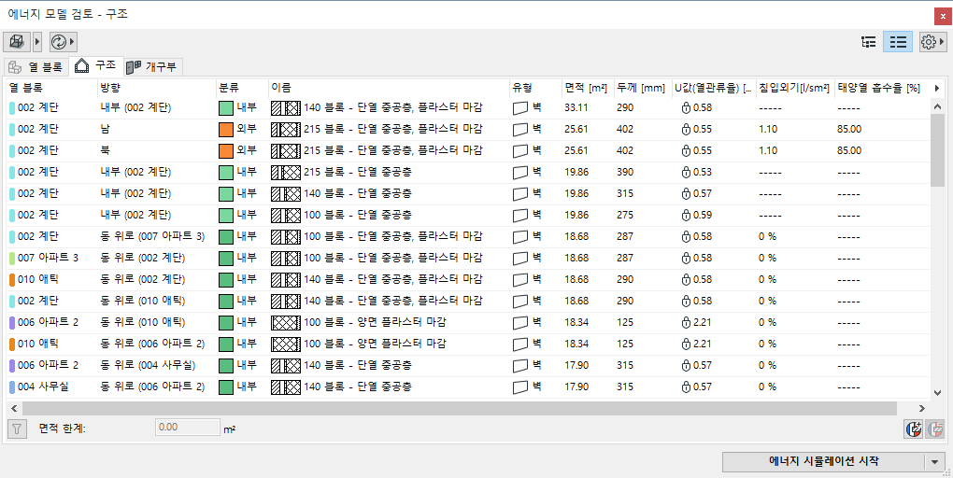Sort by the 면적 [m²] column header
The image size is (953, 478).
tap(587, 88)
